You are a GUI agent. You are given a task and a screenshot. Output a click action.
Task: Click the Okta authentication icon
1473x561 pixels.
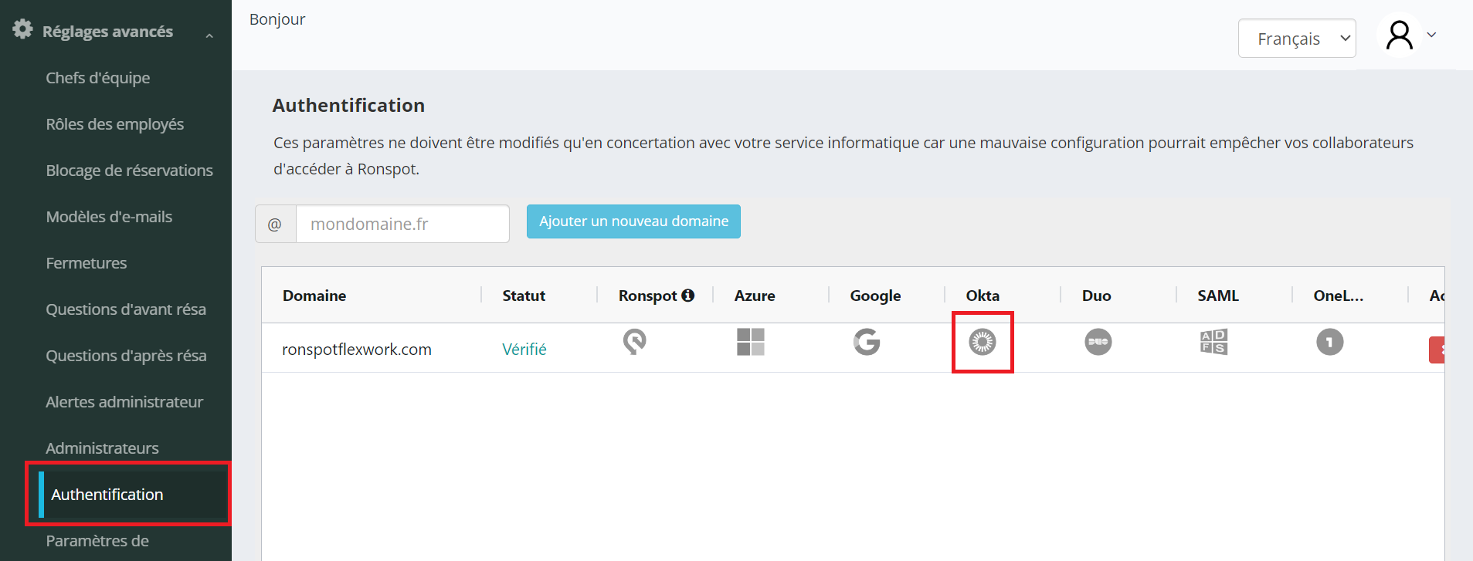coord(982,341)
